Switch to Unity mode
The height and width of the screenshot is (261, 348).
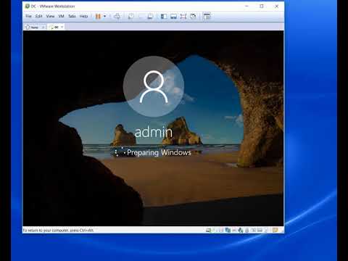193,16
